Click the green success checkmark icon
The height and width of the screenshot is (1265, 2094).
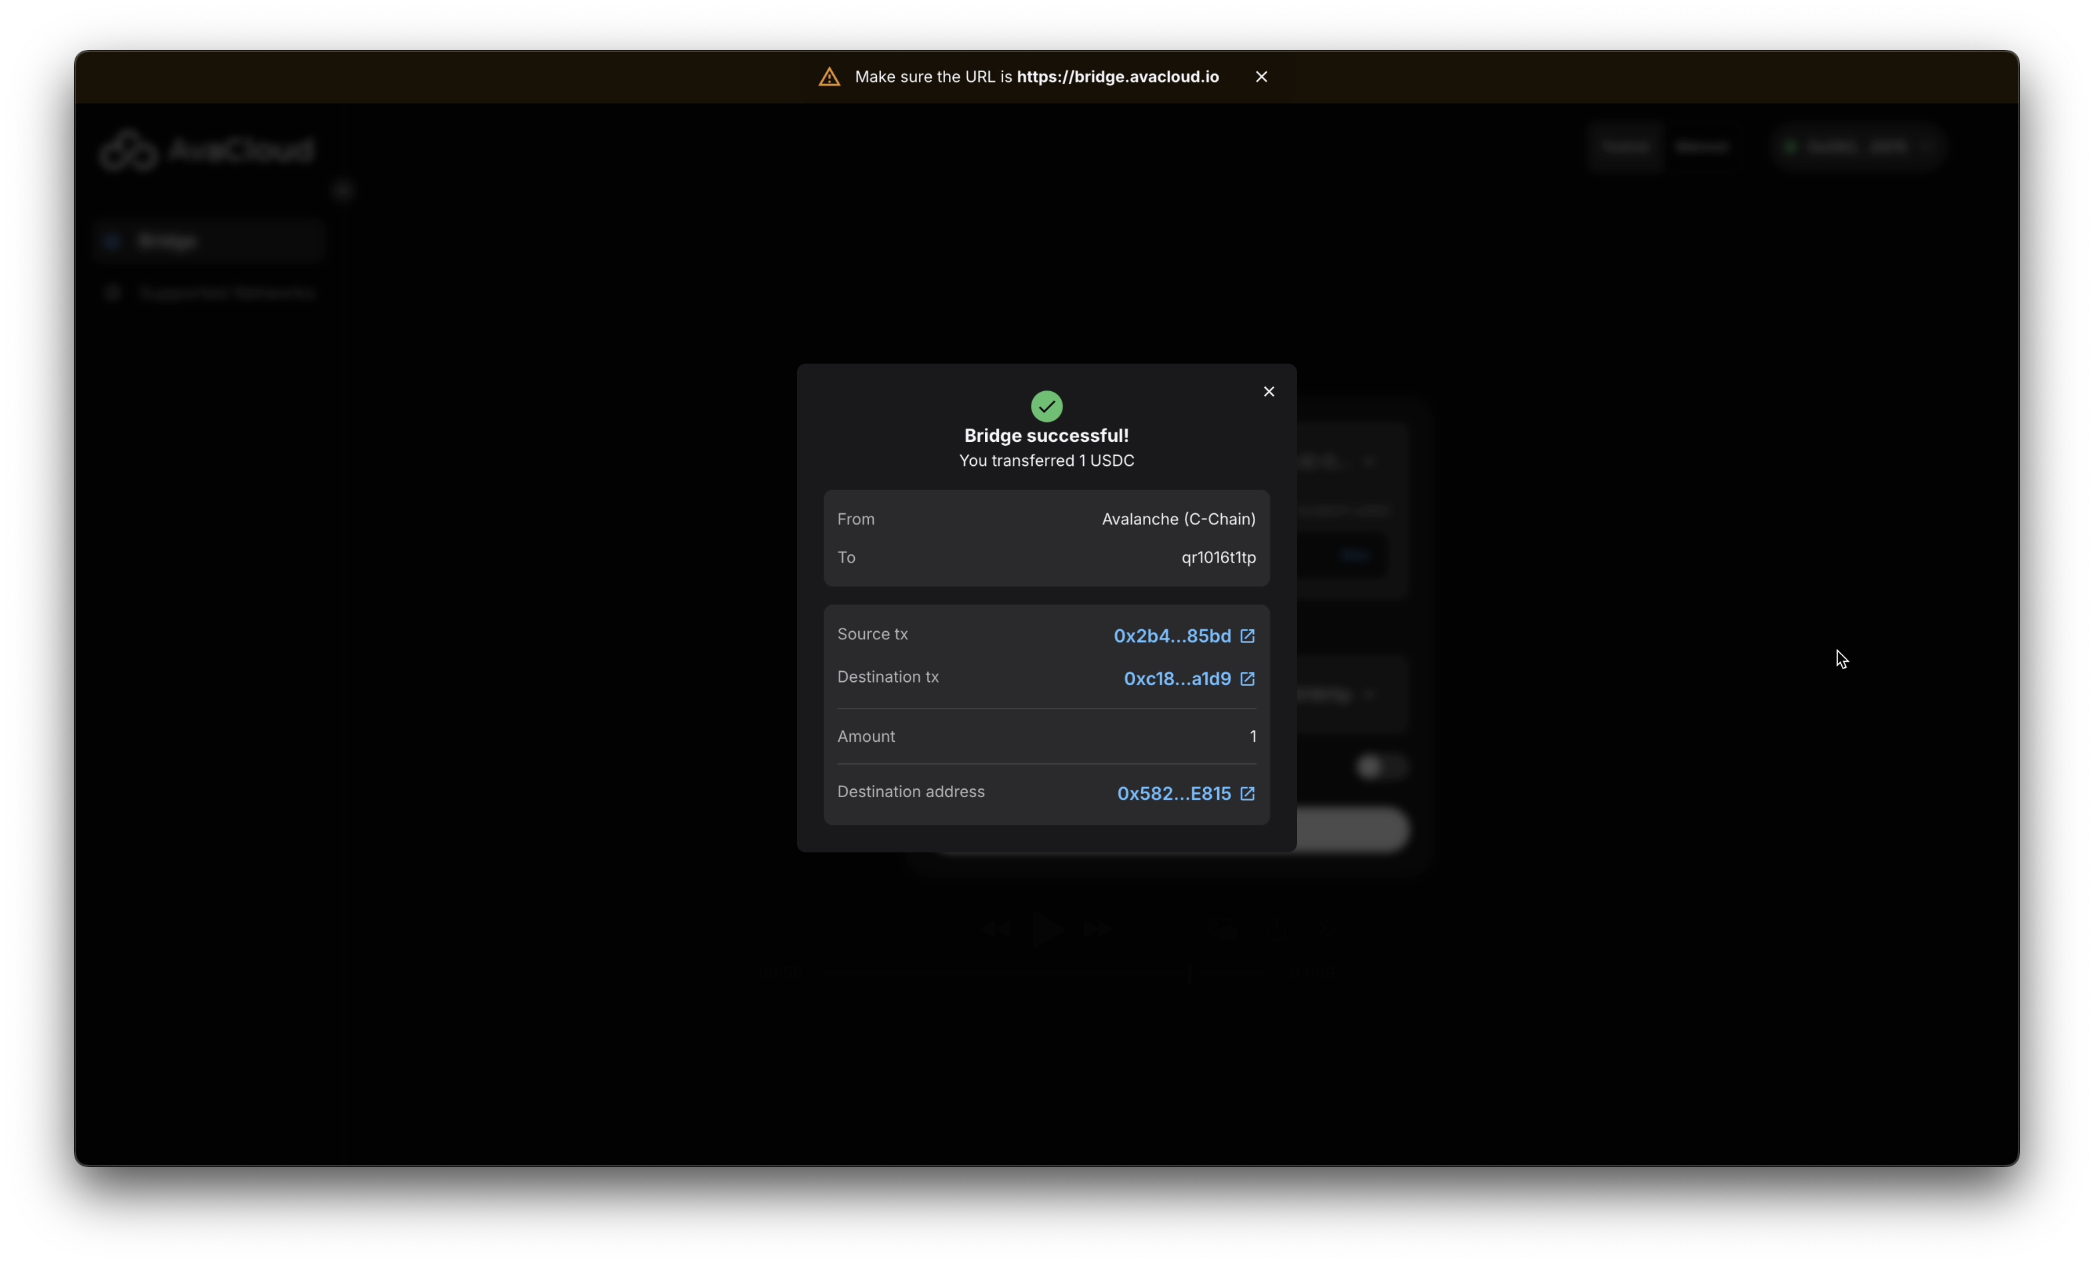tap(1046, 406)
